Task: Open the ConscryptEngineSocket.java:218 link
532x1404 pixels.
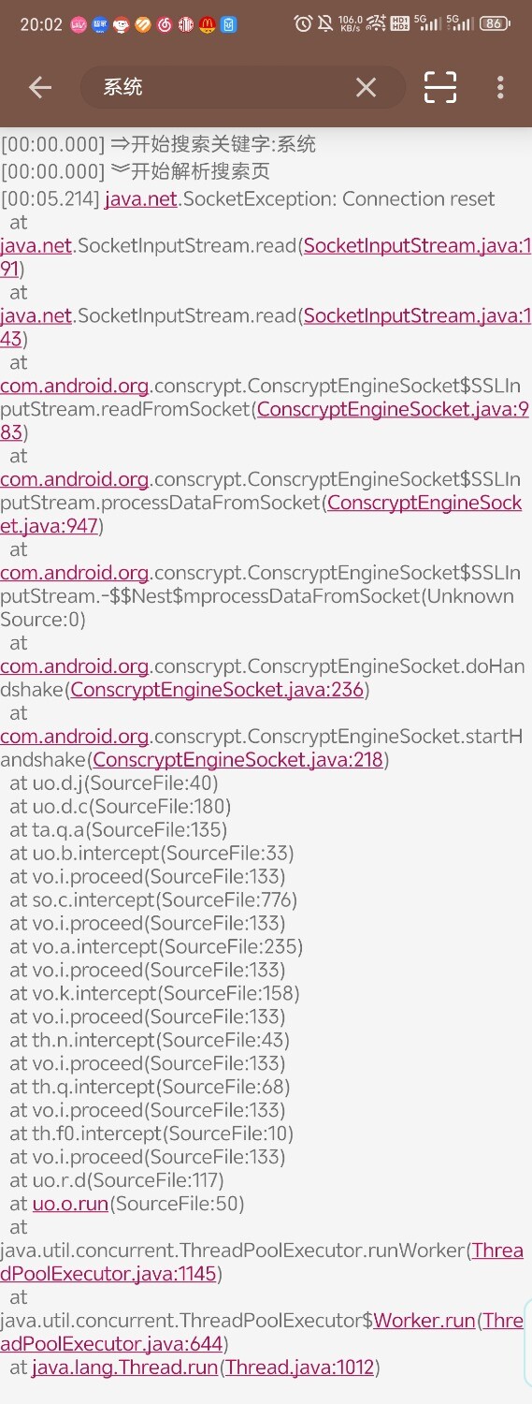Action: (238, 760)
